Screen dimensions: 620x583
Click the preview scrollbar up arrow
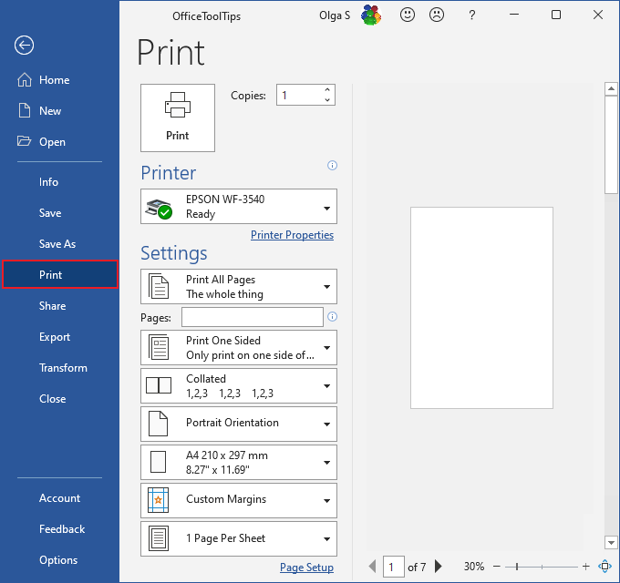(611, 88)
